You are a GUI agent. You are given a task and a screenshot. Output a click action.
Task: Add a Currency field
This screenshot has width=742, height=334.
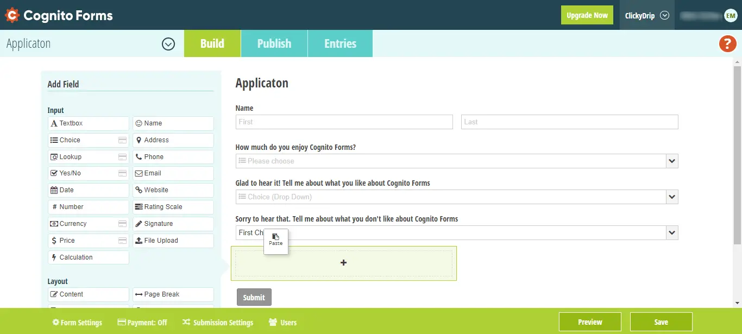[x=89, y=224]
